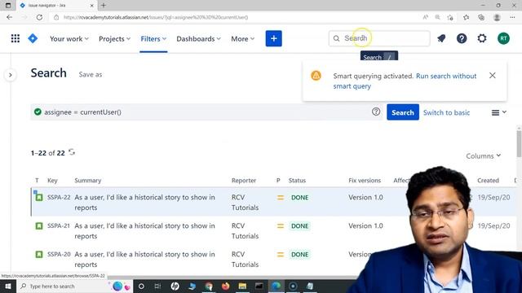Sort by the Reporter column header
The height and width of the screenshot is (293, 522).
[x=244, y=181]
